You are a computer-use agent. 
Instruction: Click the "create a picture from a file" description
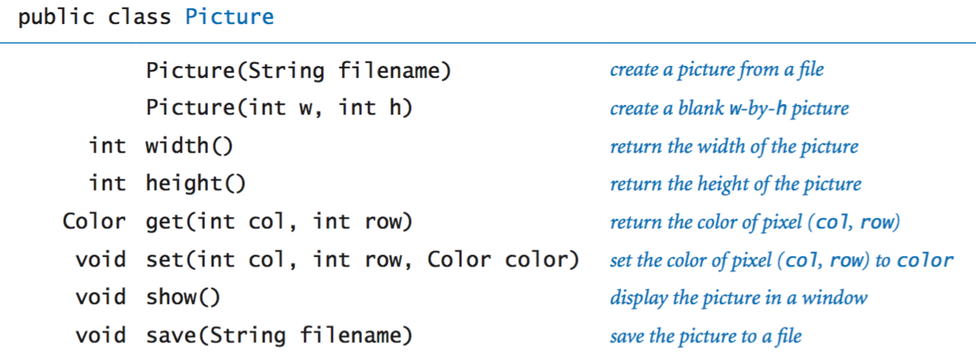tap(716, 70)
